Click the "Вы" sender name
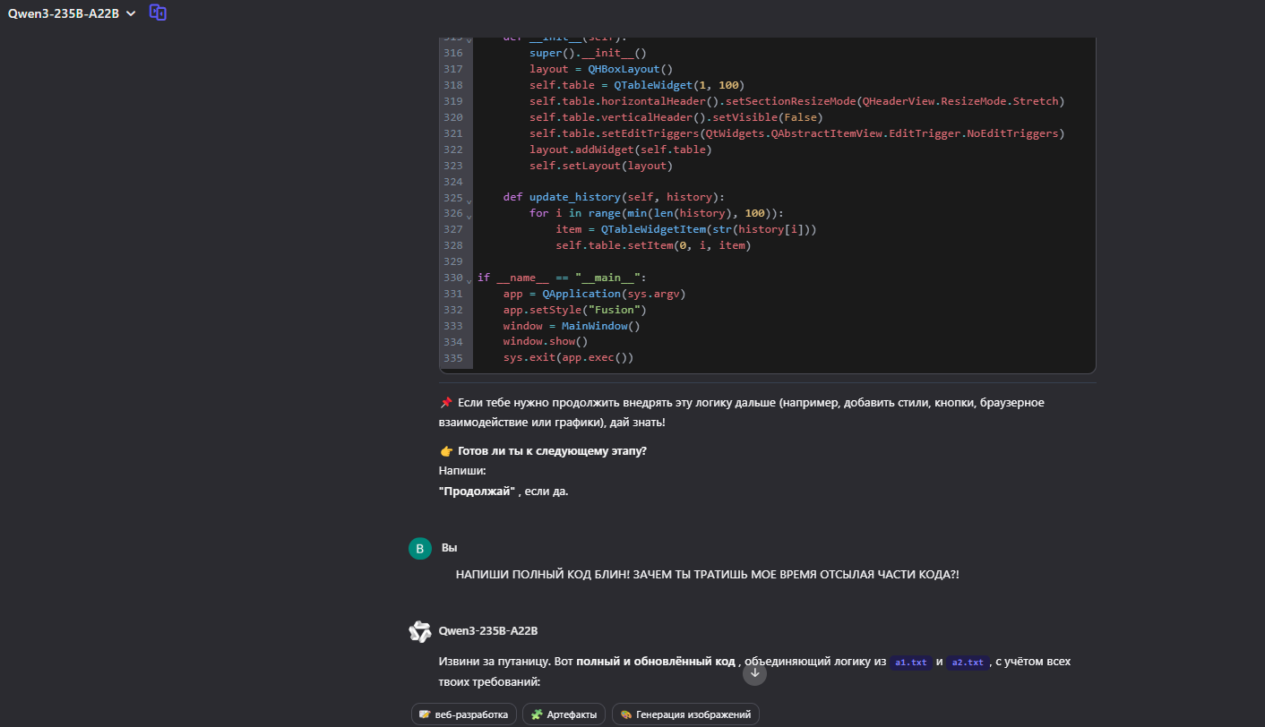 pyautogui.click(x=449, y=547)
